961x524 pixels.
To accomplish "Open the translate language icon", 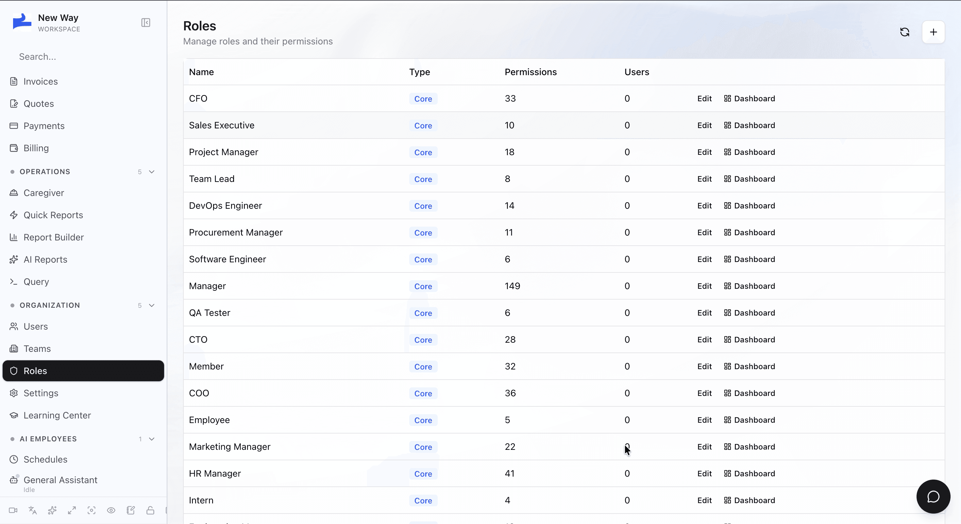I will click(33, 510).
